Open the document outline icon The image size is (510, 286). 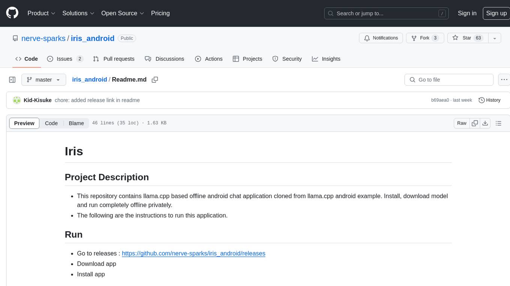tap(498, 123)
